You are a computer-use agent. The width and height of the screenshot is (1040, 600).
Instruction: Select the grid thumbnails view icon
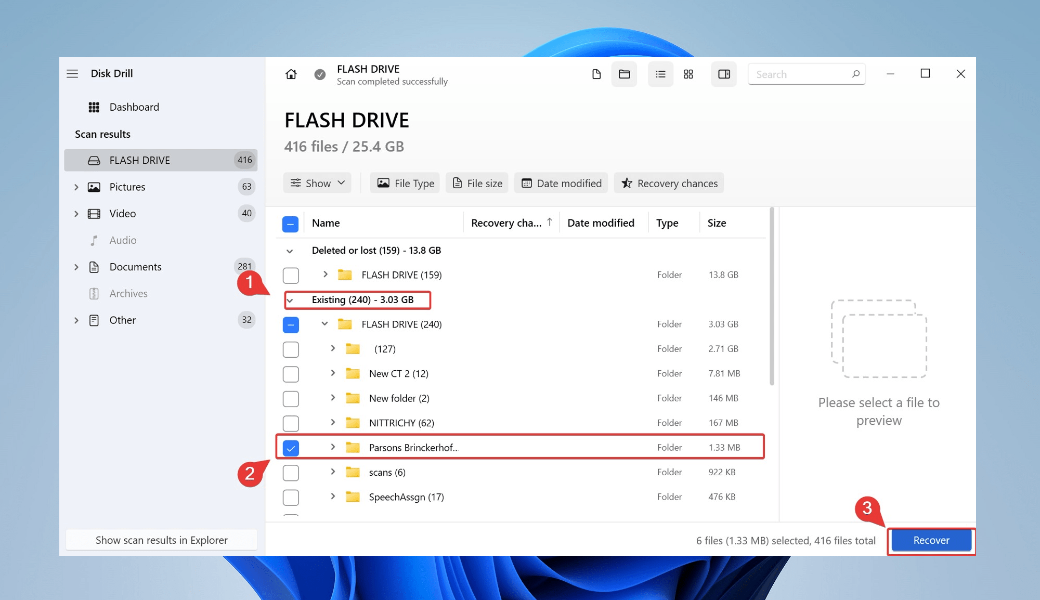click(688, 74)
